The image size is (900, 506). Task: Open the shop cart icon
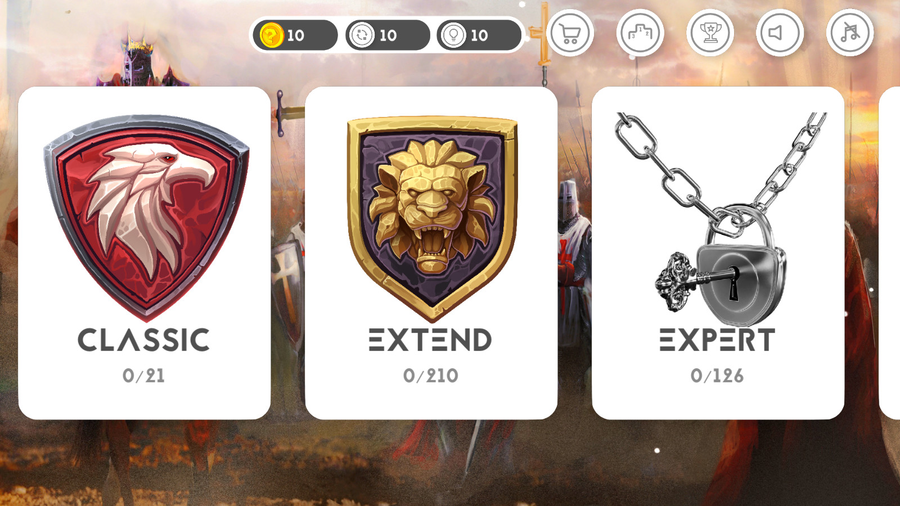point(570,33)
